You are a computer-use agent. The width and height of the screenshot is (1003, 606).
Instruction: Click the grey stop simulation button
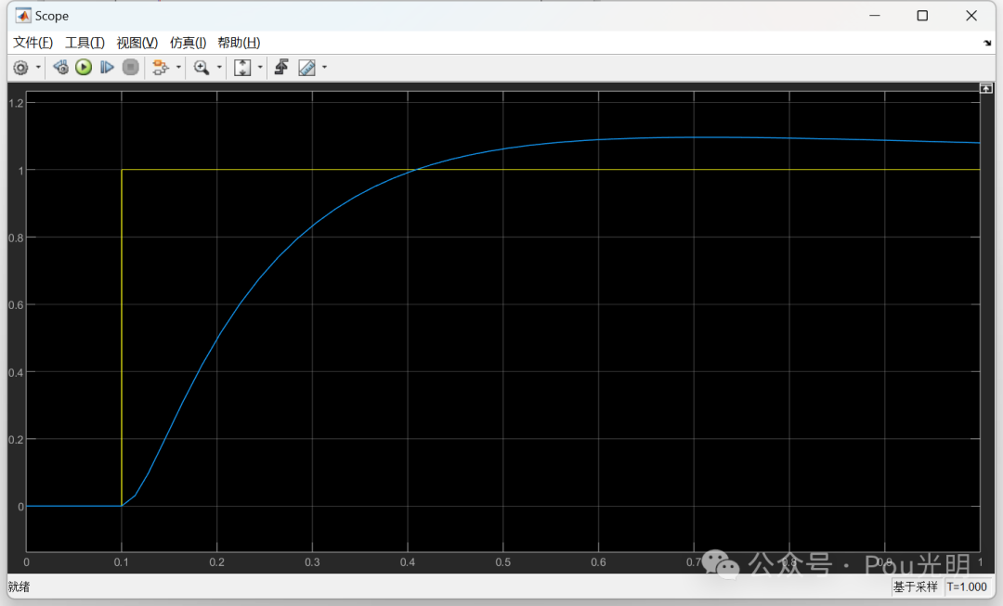pyautogui.click(x=131, y=67)
